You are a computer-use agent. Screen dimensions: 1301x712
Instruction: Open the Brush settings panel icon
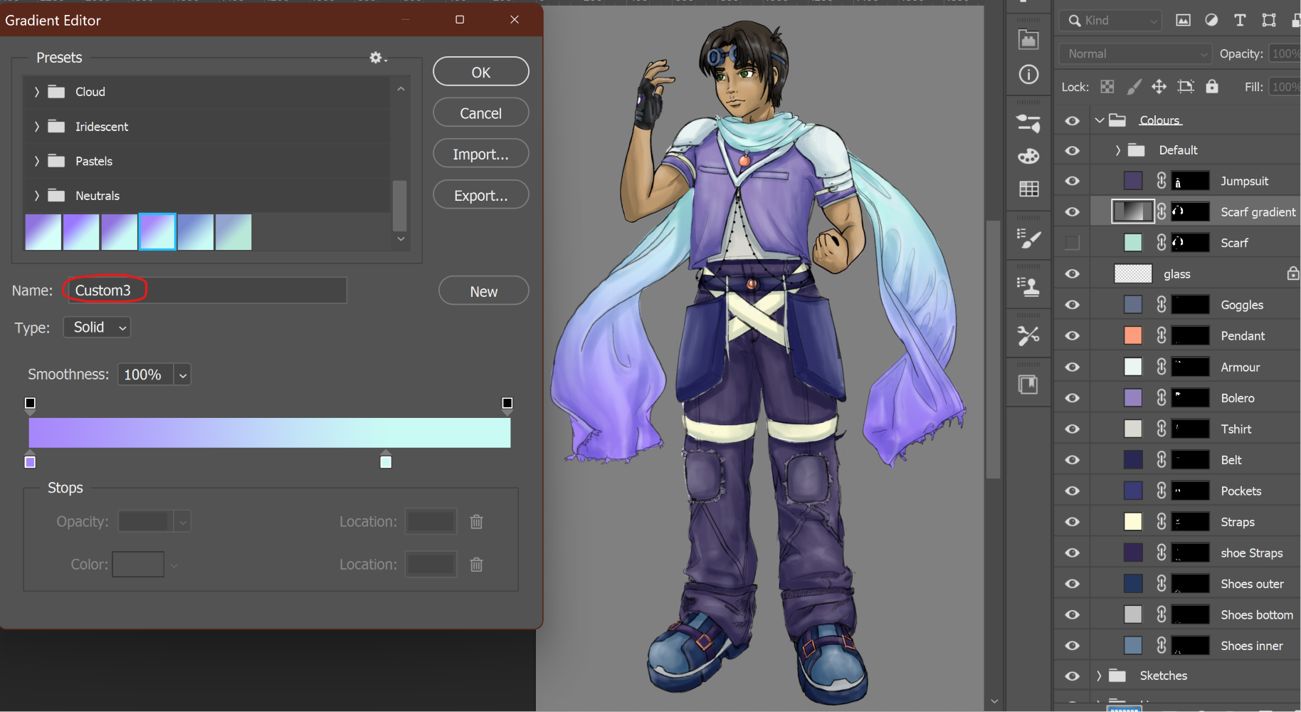(x=1028, y=239)
